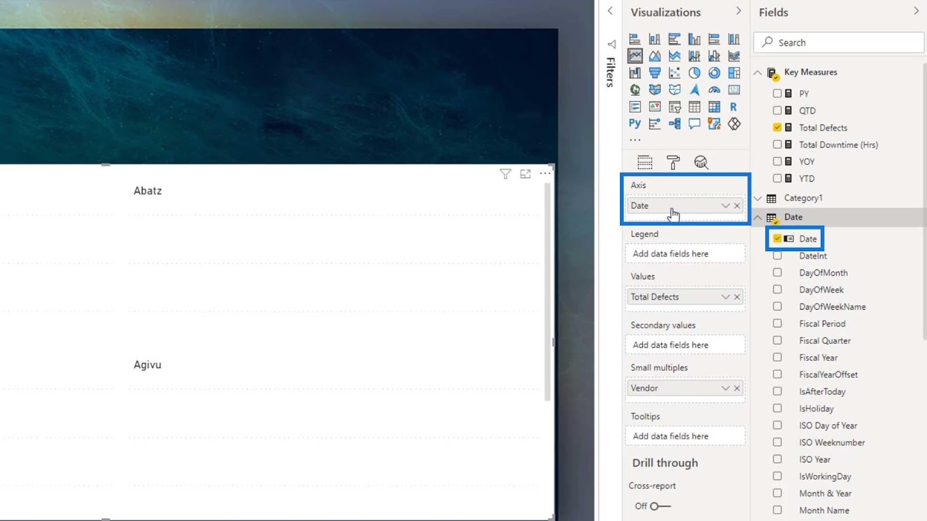Select the area chart visual
This screenshot has height=521, width=927.
655,56
